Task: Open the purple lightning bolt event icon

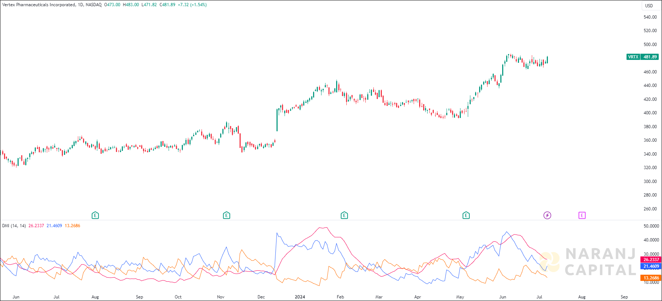Action: click(x=547, y=216)
